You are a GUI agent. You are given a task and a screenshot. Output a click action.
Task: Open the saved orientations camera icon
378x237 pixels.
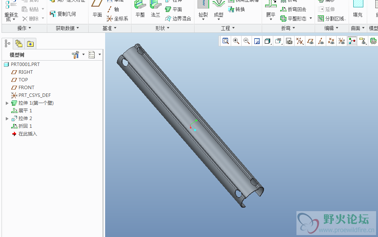tap(289, 41)
